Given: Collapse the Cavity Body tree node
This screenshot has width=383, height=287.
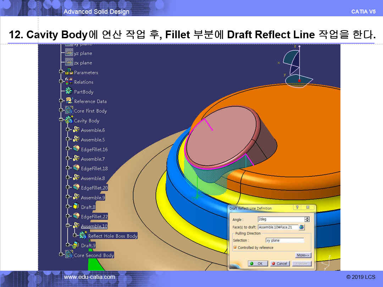Looking at the screenshot, I should click(x=61, y=120).
